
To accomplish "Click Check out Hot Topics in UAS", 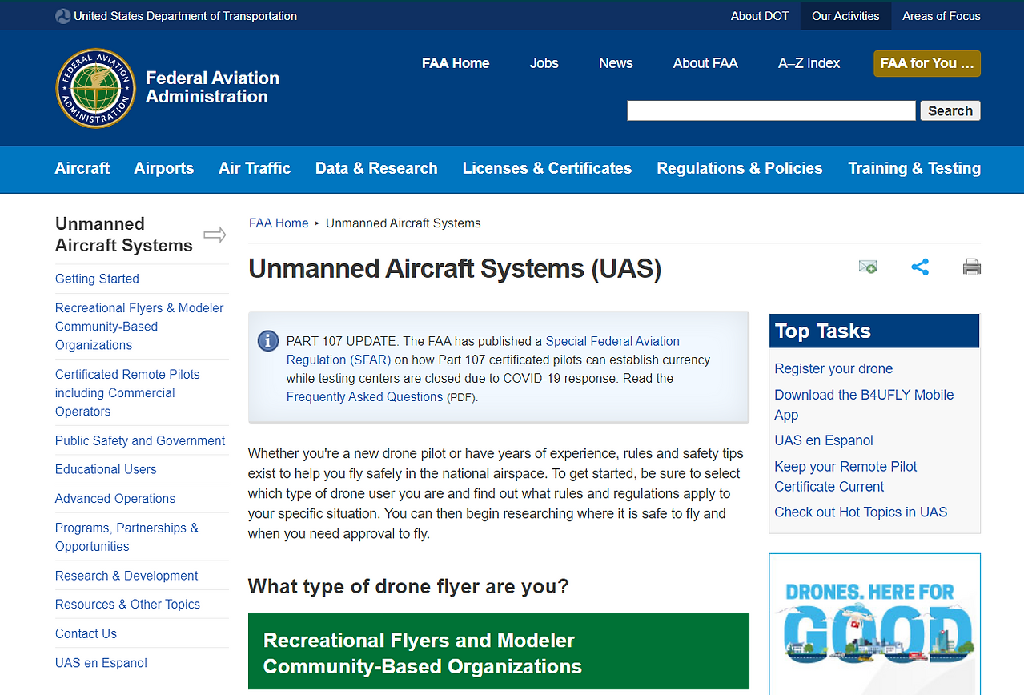I will 861,512.
